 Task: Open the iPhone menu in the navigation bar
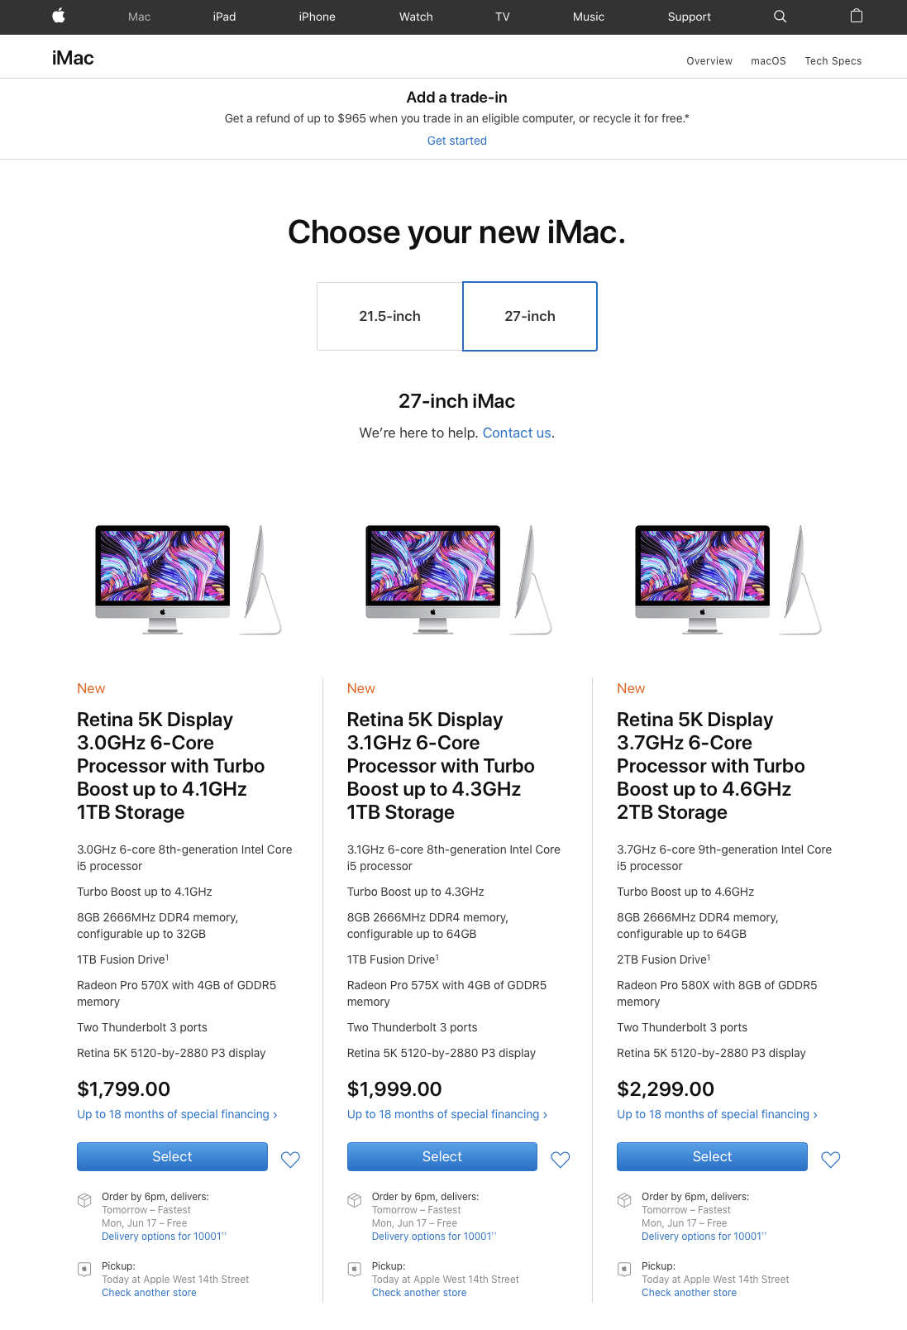pos(317,17)
